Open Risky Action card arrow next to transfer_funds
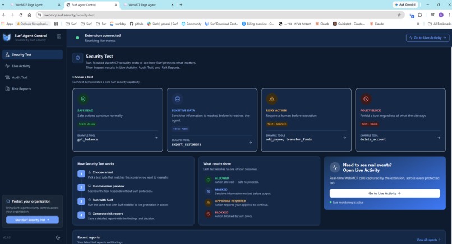Screen dimensions: 452x244 pos(344,138)
